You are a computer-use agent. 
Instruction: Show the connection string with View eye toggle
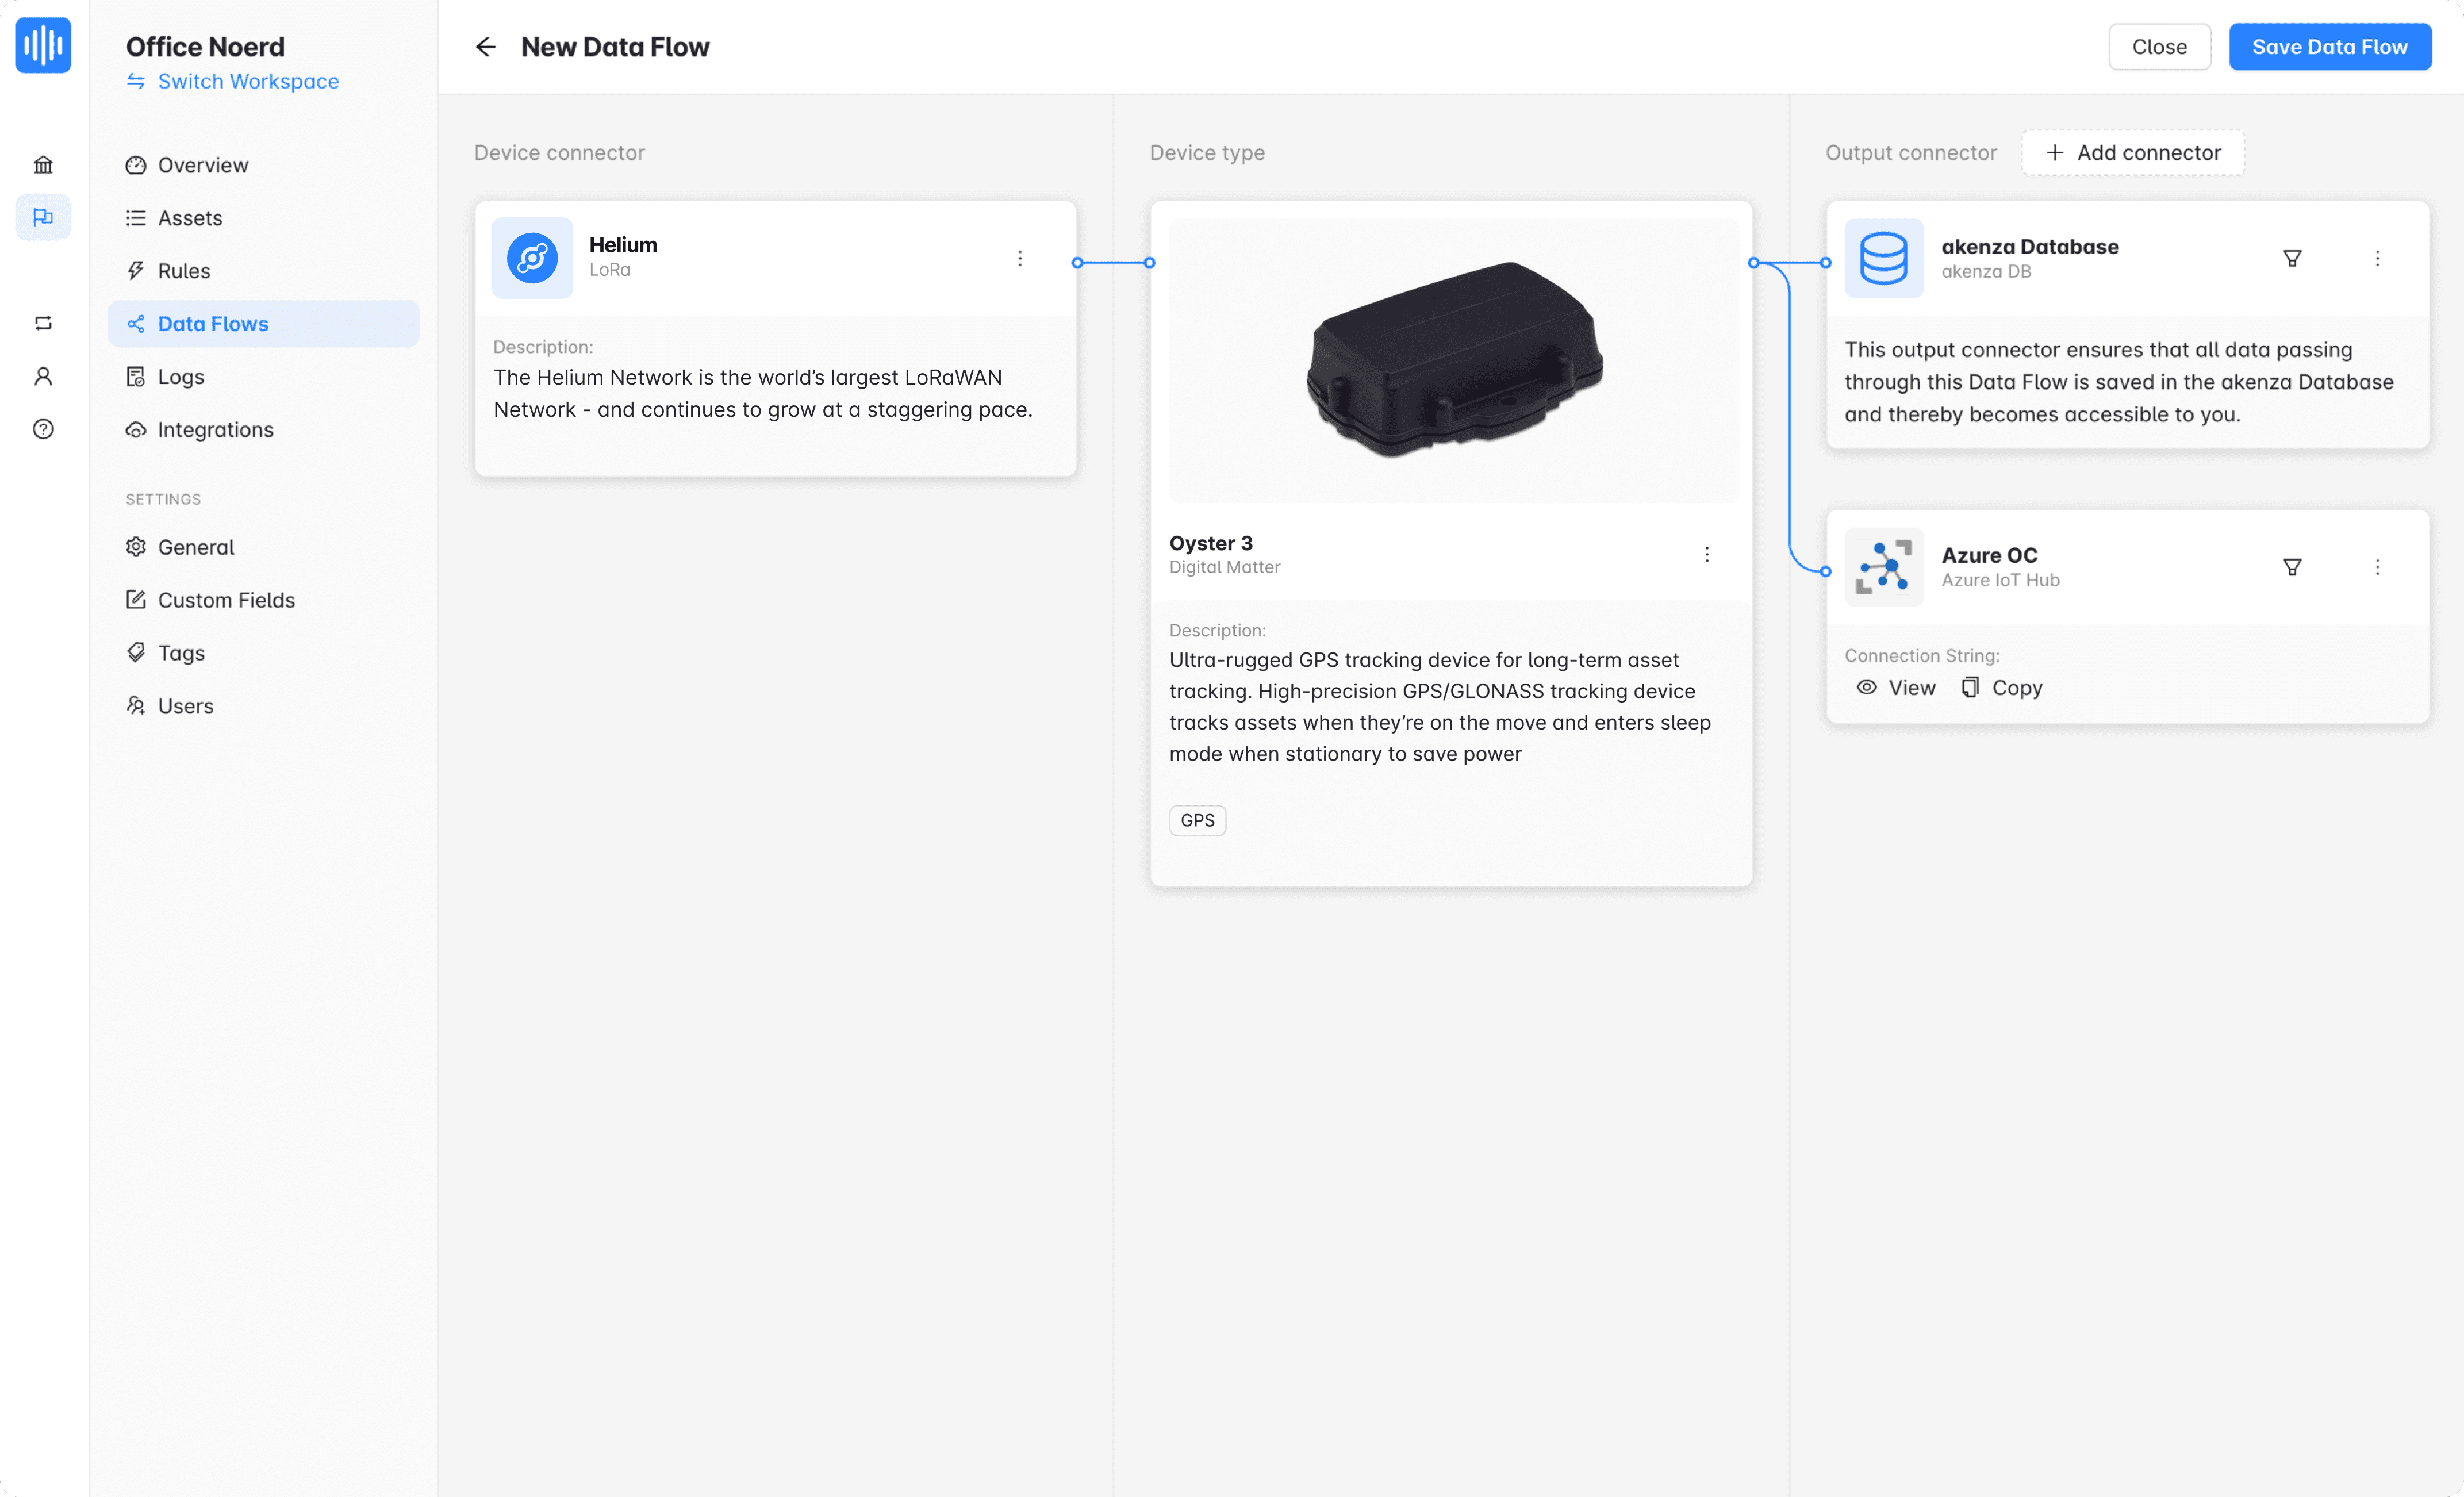point(1896,687)
